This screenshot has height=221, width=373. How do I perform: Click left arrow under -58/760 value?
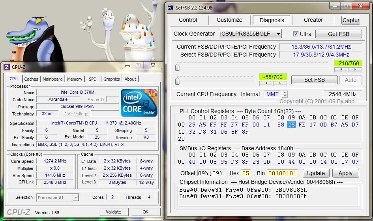click(x=266, y=83)
